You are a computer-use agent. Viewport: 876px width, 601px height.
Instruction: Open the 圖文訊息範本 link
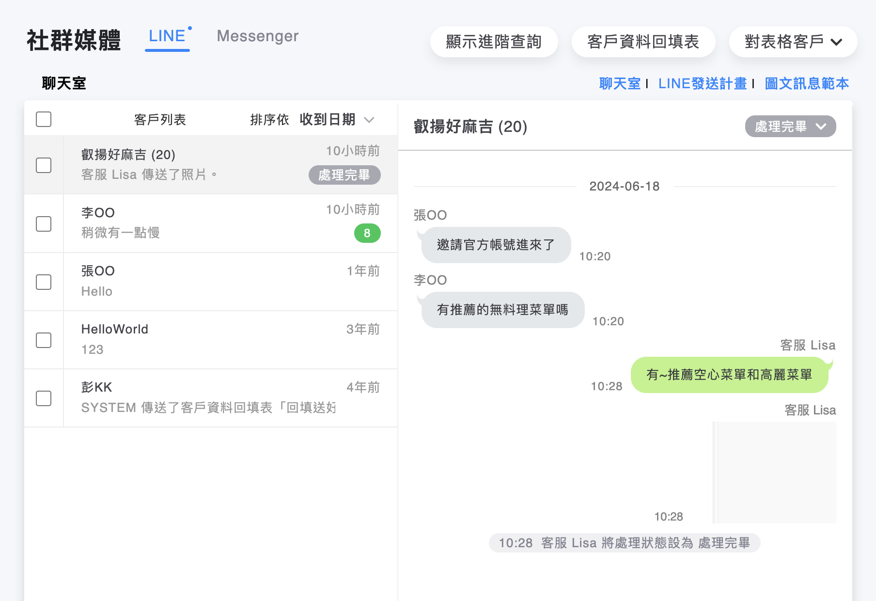pos(806,83)
